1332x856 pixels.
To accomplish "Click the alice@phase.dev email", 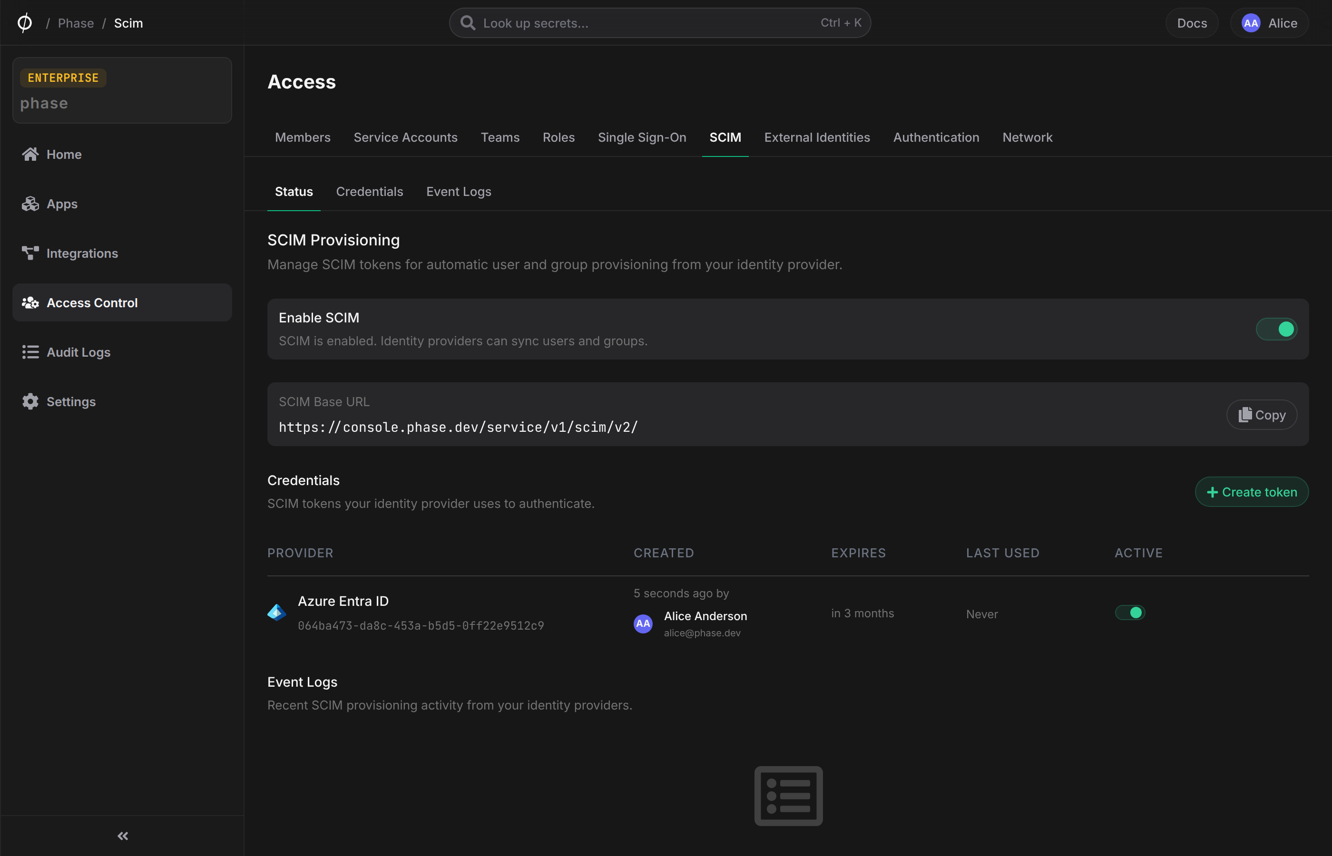I will (x=702, y=632).
